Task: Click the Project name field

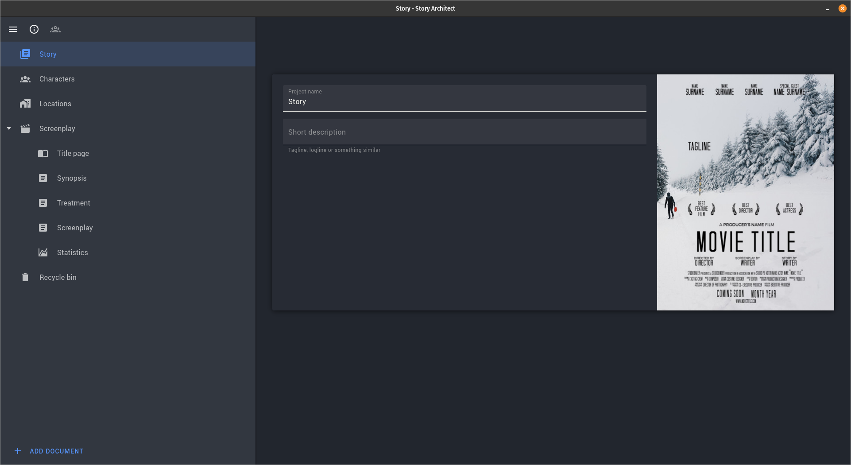Action: [464, 98]
